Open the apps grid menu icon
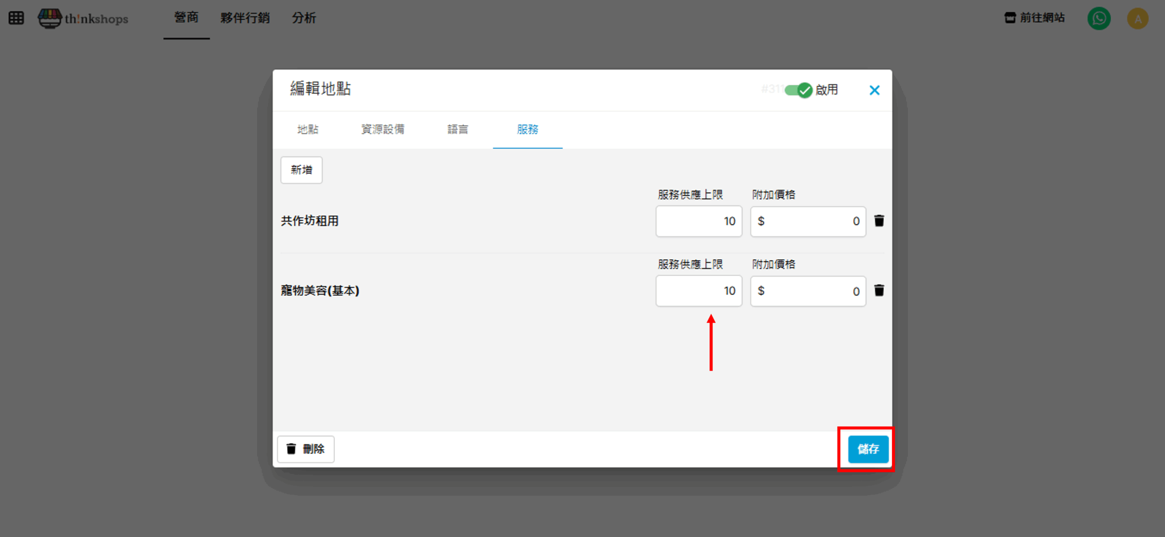The image size is (1165, 537). [16, 18]
